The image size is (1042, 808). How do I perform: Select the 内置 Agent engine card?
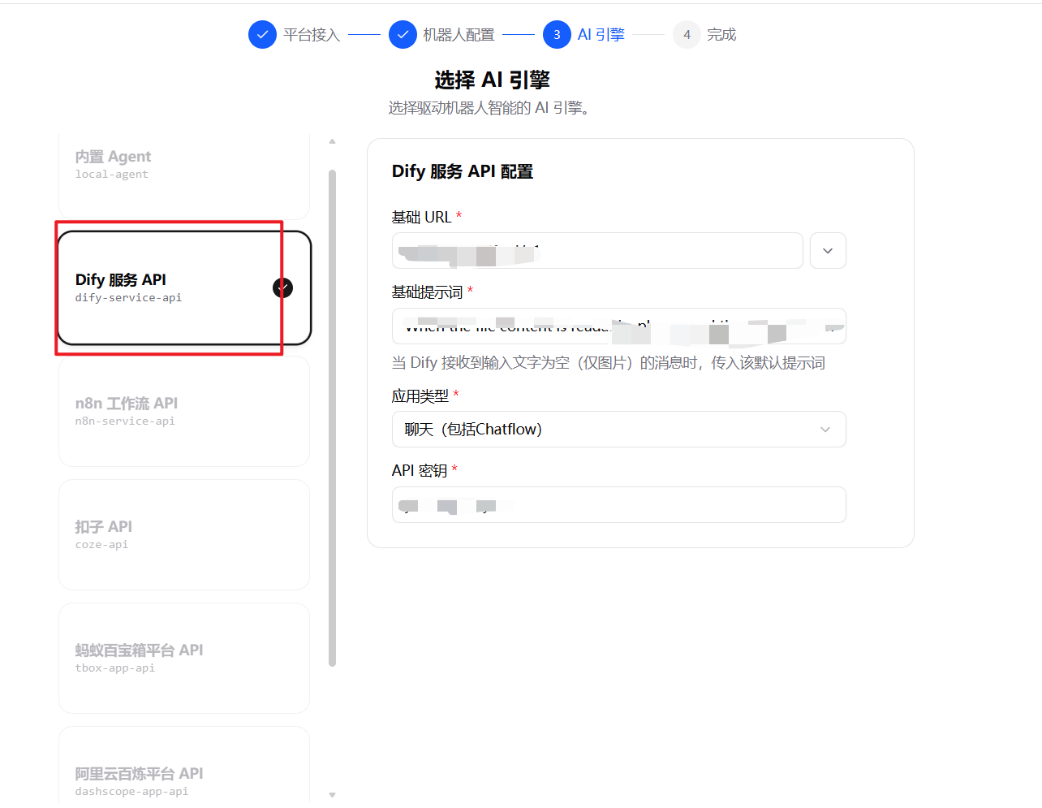[184, 175]
